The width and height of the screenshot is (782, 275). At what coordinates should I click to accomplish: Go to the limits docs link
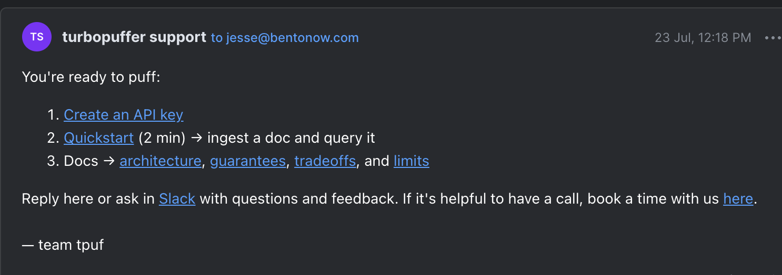click(x=412, y=161)
